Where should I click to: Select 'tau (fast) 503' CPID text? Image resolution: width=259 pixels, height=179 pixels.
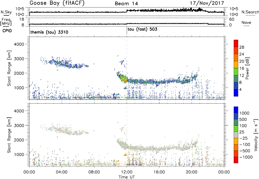pyautogui.click(x=142, y=29)
